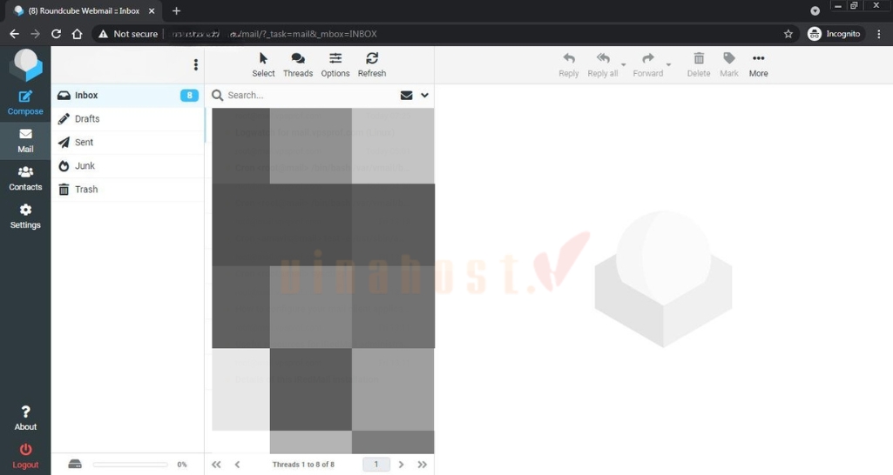
Task: Reload the page in the browser
Action: [x=56, y=34]
